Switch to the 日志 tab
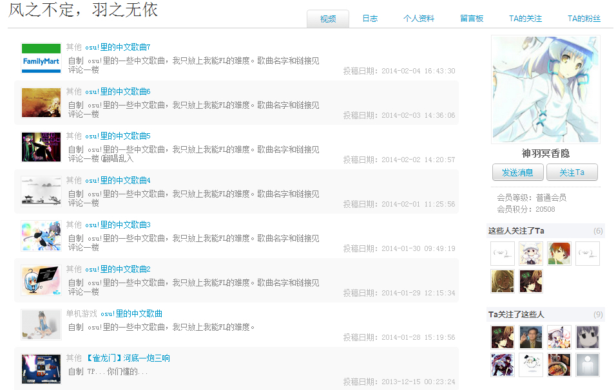This screenshot has height=390, width=616. [x=370, y=19]
